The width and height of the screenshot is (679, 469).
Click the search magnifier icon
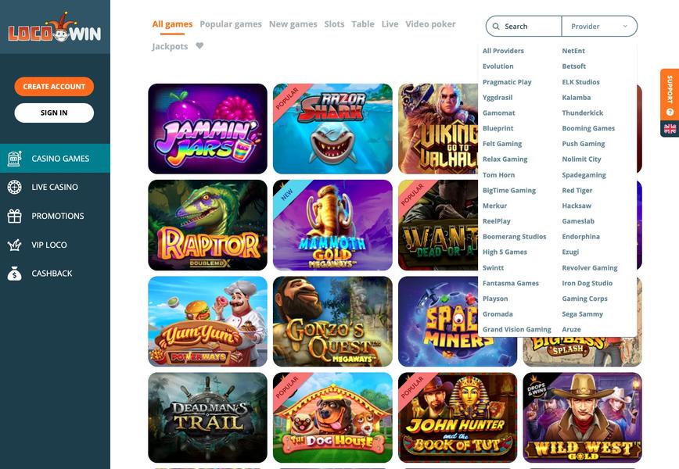(496, 27)
